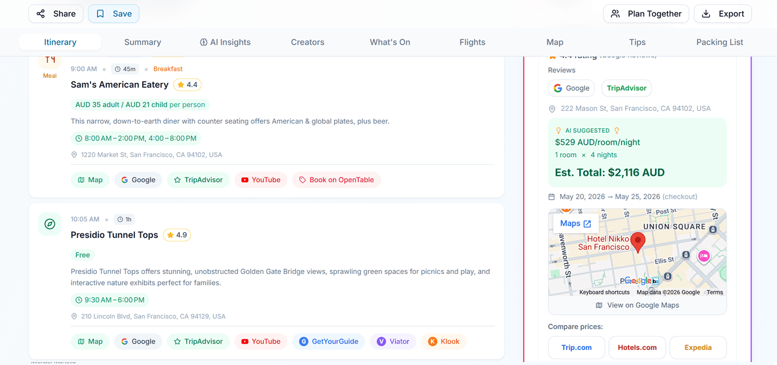
Task: Open the AI Insights tab
Action: [x=225, y=42]
